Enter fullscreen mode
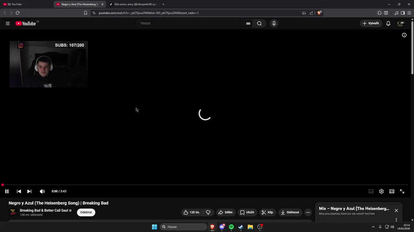The height and width of the screenshot is (232, 414). [402, 191]
